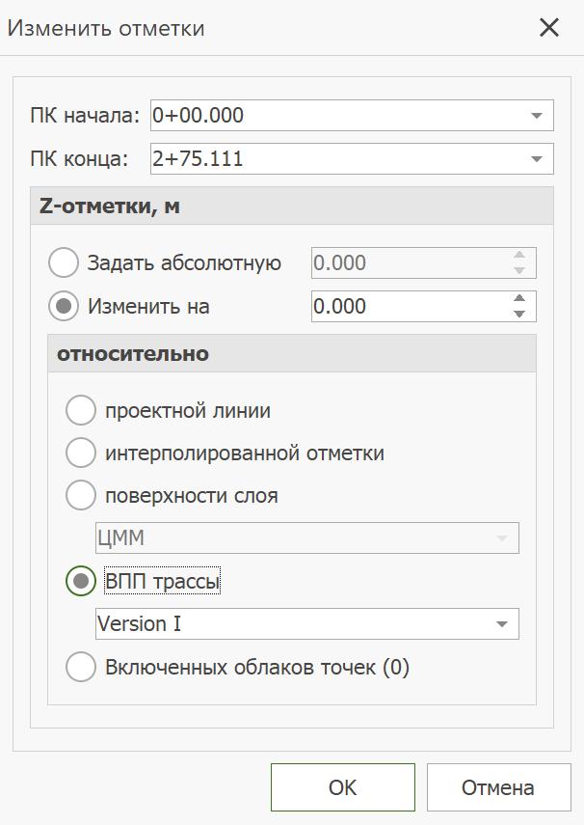The height and width of the screenshot is (825, 584).
Task: Close the 'Изменить отметки' dialog
Action: tap(549, 27)
